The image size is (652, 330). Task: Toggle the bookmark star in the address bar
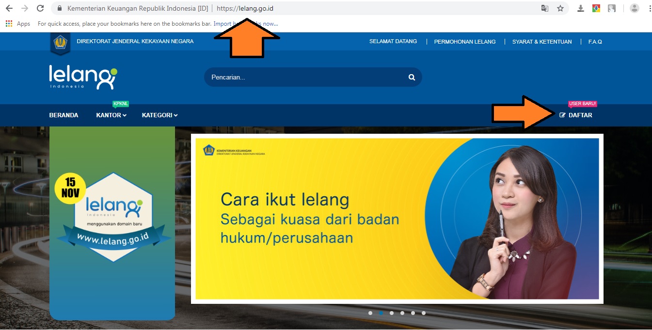[x=561, y=8]
